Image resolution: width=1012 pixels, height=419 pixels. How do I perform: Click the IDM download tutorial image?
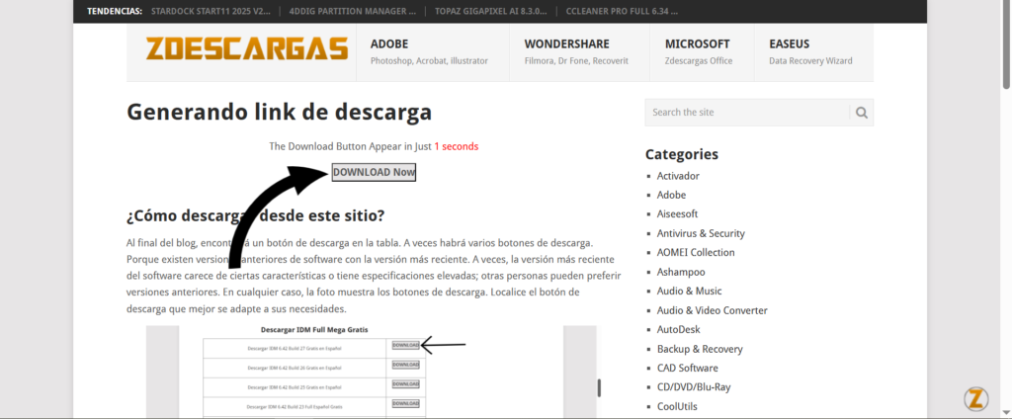click(x=372, y=372)
